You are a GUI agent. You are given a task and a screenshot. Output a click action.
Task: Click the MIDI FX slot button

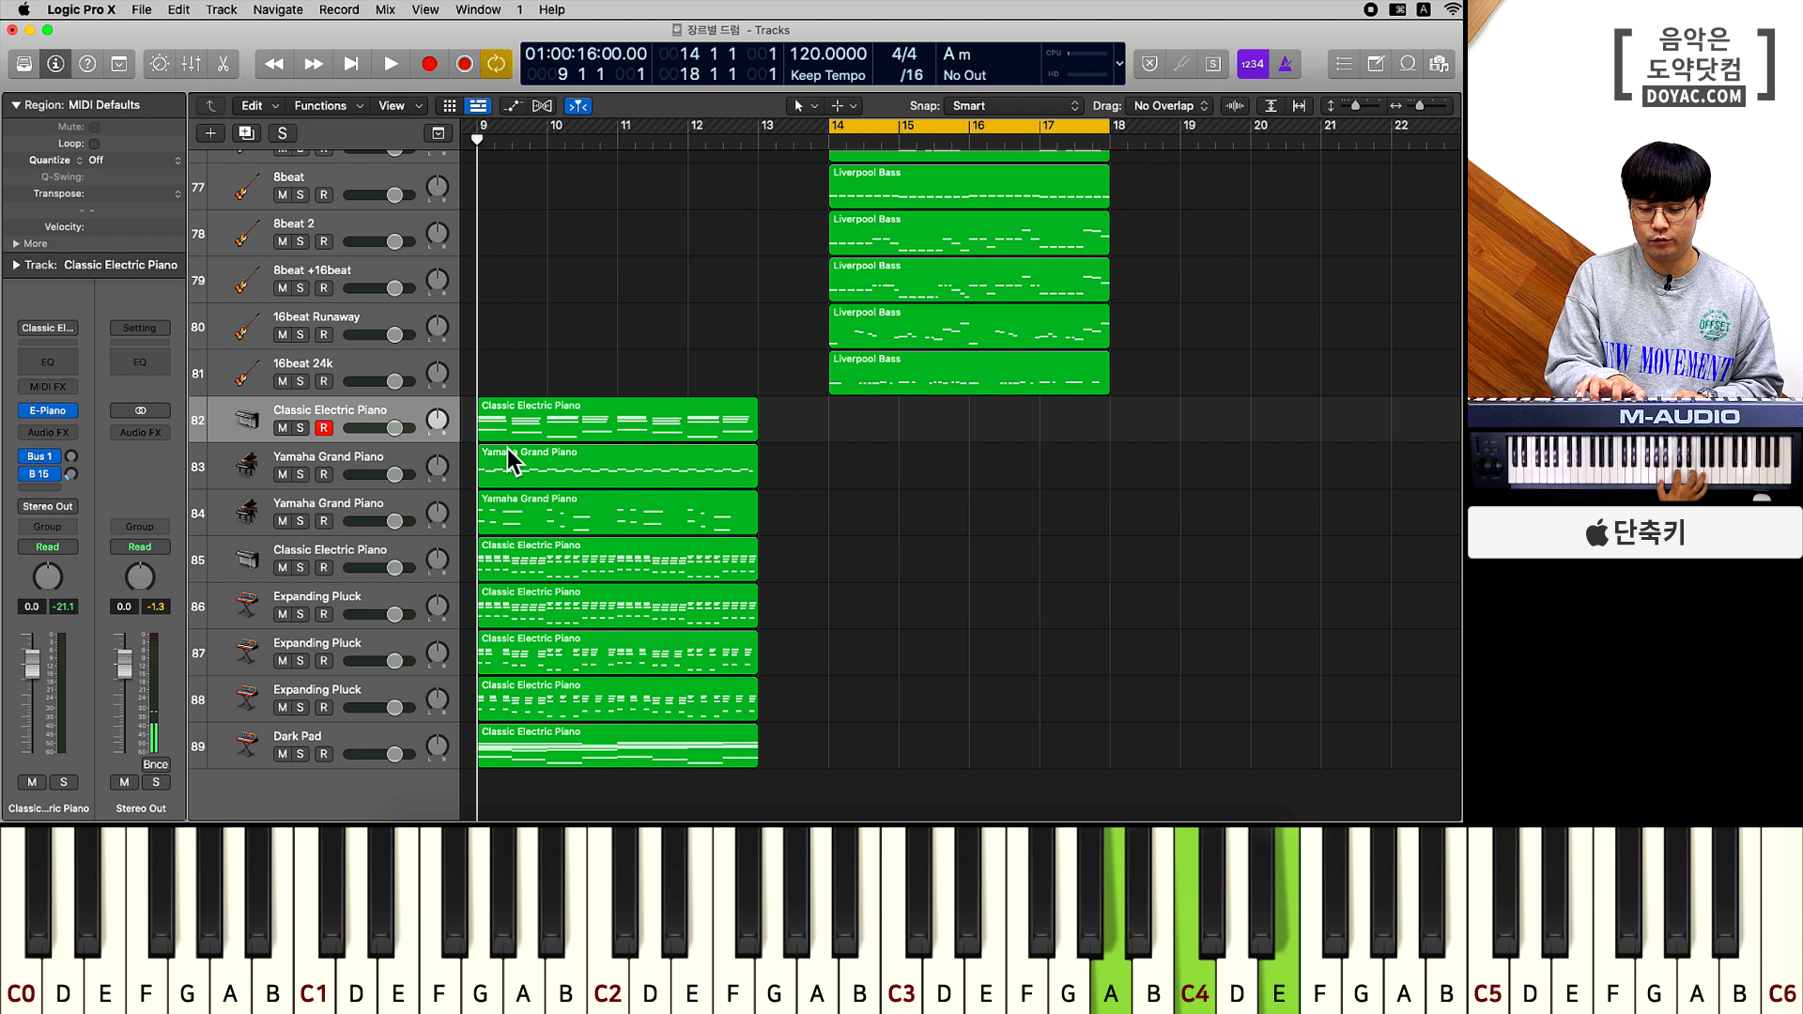(47, 387)
